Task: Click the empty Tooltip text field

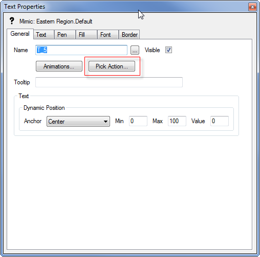Action: click(x=109, y=82)
